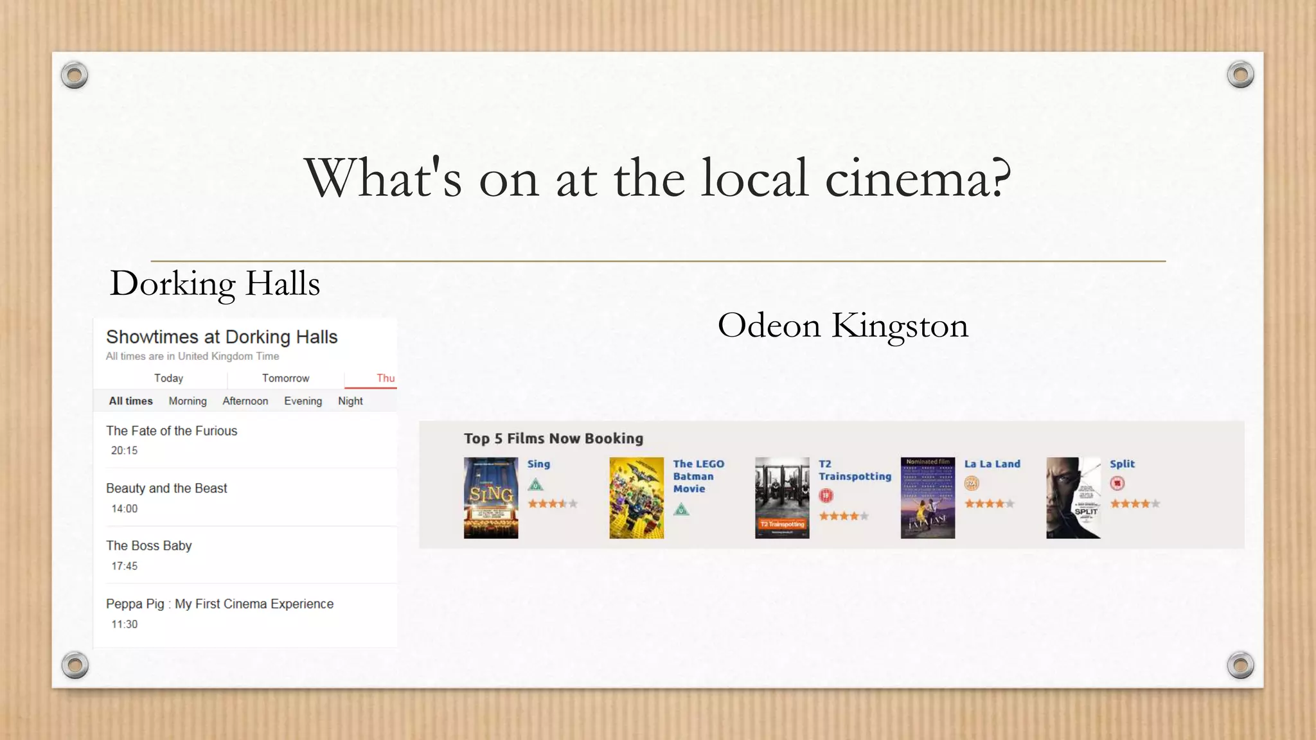Click the T2 Trainspotting title link
1316x740 pixels.
(x=855, y=470)
